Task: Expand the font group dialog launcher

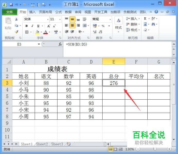Action: click(60, 38)
